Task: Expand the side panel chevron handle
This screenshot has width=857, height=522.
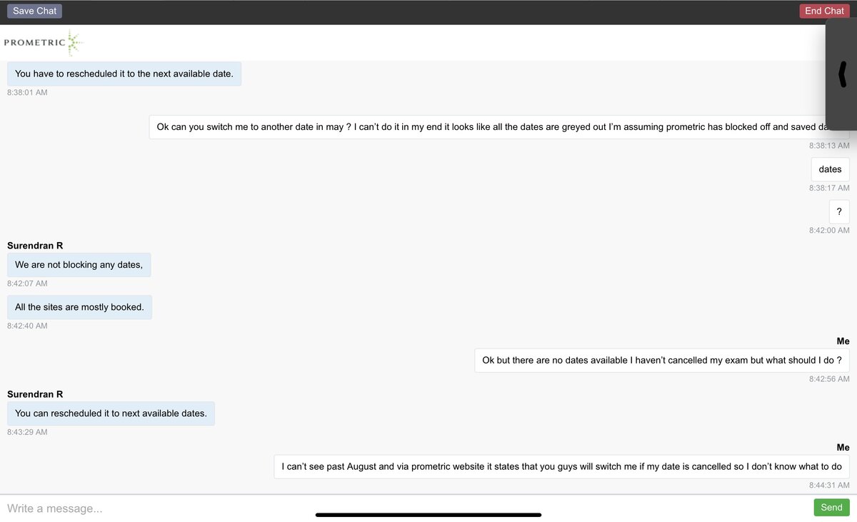Action: click(843, 74)
